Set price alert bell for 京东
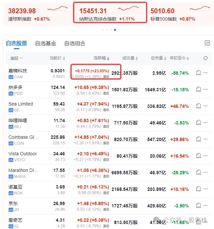The height and width of the screenshot is (229, 214). [x=198, y=205]
